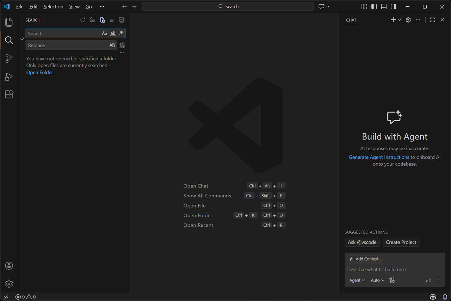Click Add Context button
The width and height of the screenshot is (451, 301).
(x=365, y=259)
